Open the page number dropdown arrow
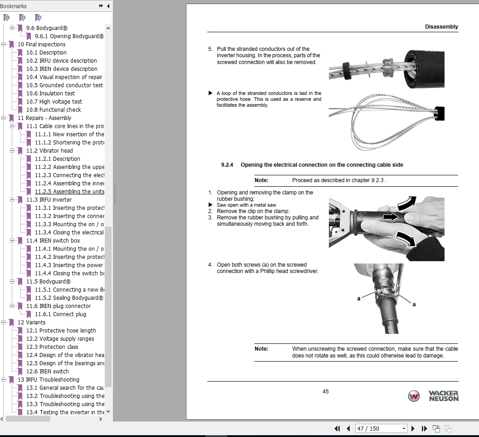This screenshot has width=479, height=437. pyautogui.click(x=404, y=428)
